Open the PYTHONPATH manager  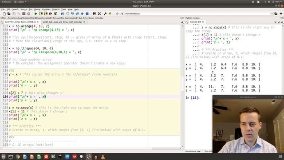(110, 14)
